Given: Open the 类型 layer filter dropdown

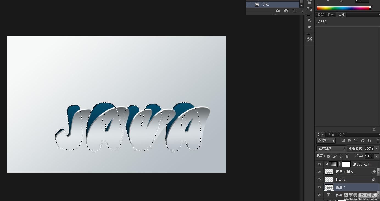Looking at the screenshot, I should point(326,141).
